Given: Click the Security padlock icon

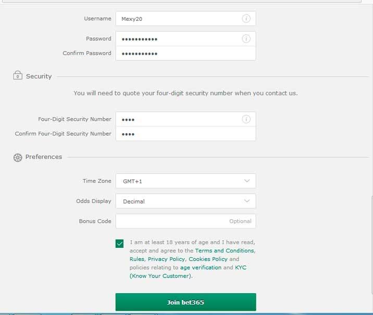Looking at the screenshot, I should click(x=18, y=75).
